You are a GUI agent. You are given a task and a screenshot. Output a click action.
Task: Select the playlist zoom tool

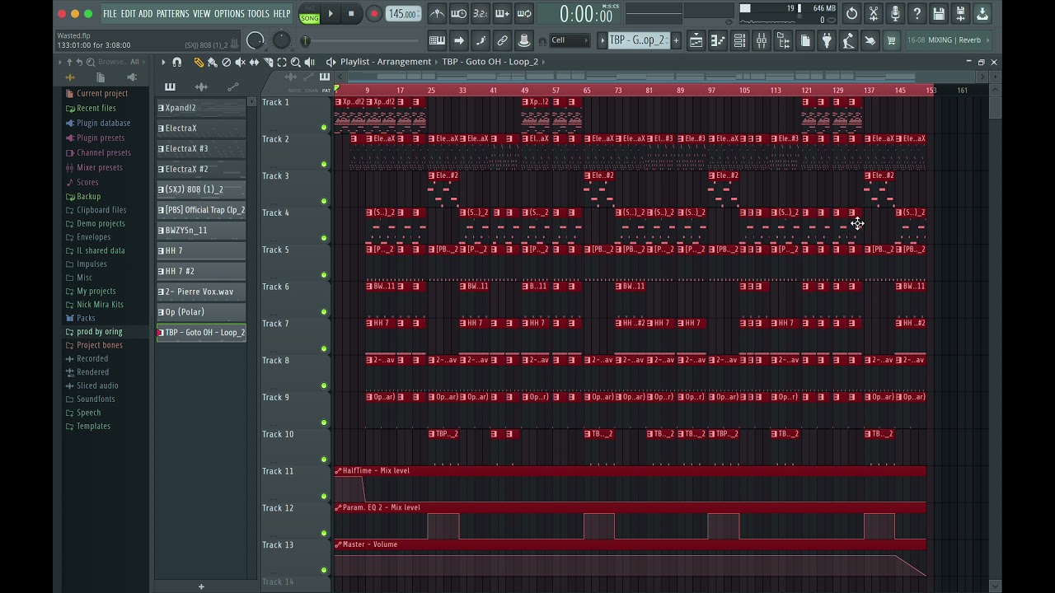295,62
